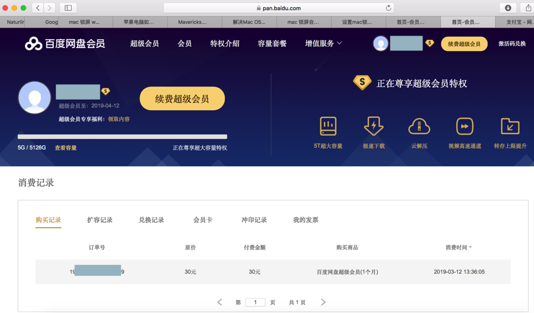Click the small header avatar icon
Screen dimensions: 534x313
(x=380, y=43)
